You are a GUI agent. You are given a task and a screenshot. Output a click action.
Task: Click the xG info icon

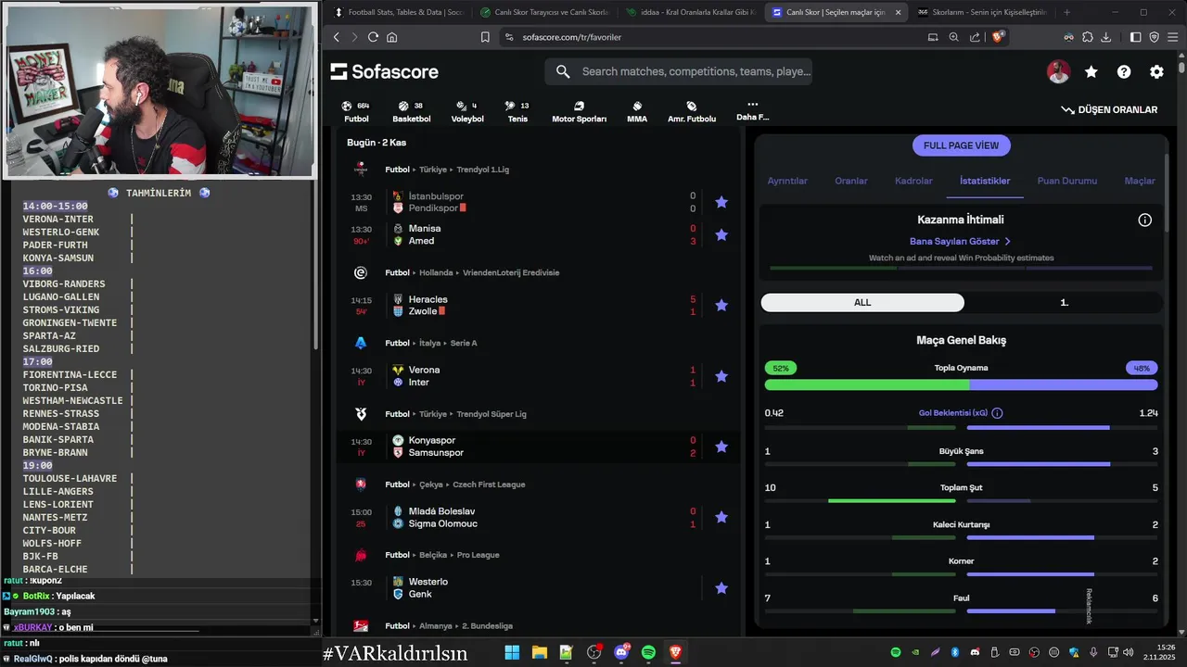coord(997,413)
